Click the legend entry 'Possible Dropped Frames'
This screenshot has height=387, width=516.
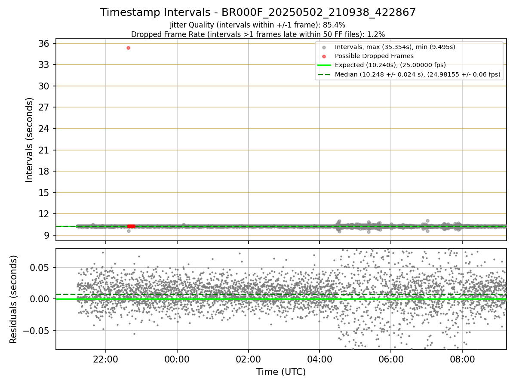coord(374,56)
